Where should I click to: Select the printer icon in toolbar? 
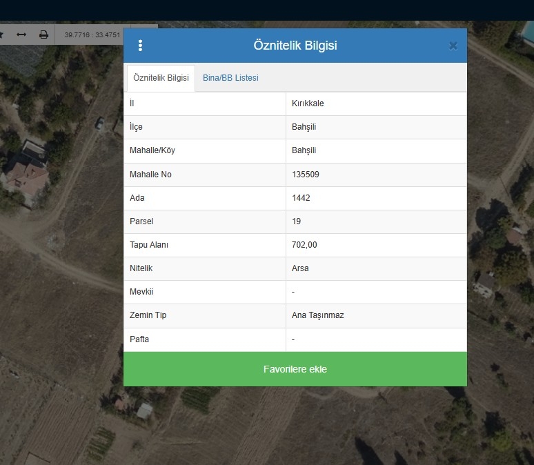[43, 34]
